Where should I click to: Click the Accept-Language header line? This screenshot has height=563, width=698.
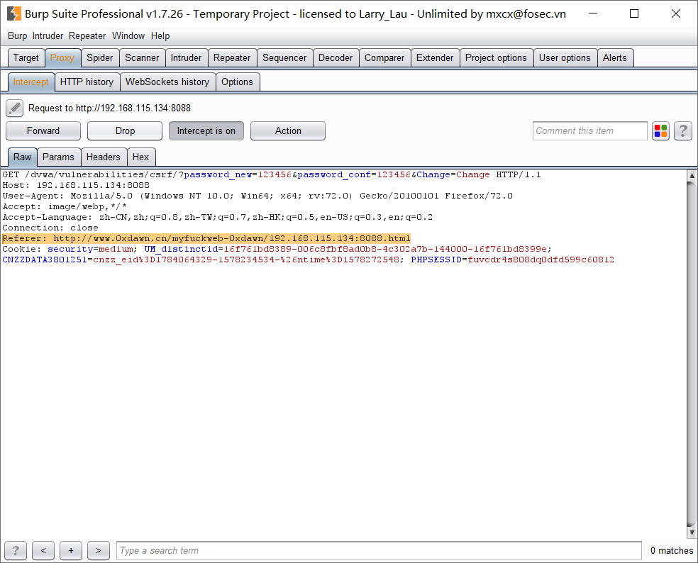pyautogui.click(x=218, y=217)
